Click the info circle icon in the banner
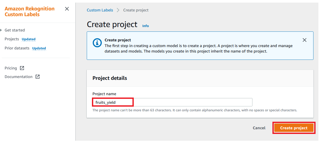The image size is (321, 142). [x=97, y=42]
